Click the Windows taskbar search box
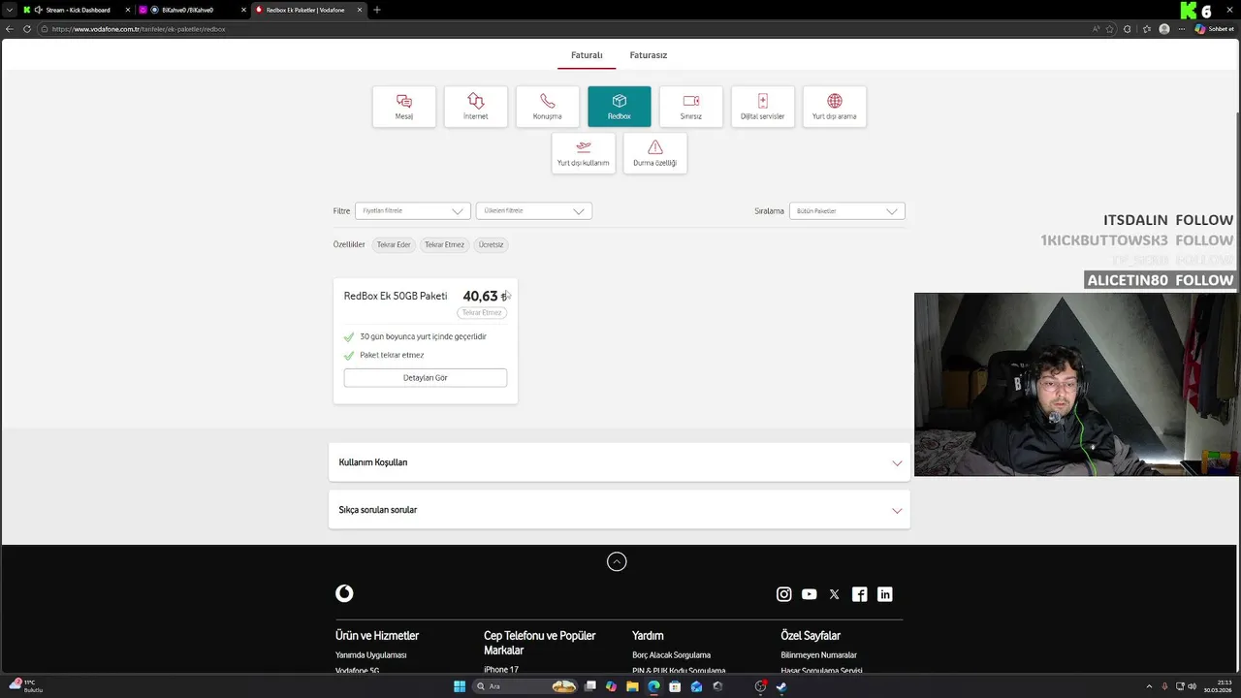The image size is (1241, 698). pos(525,686)
